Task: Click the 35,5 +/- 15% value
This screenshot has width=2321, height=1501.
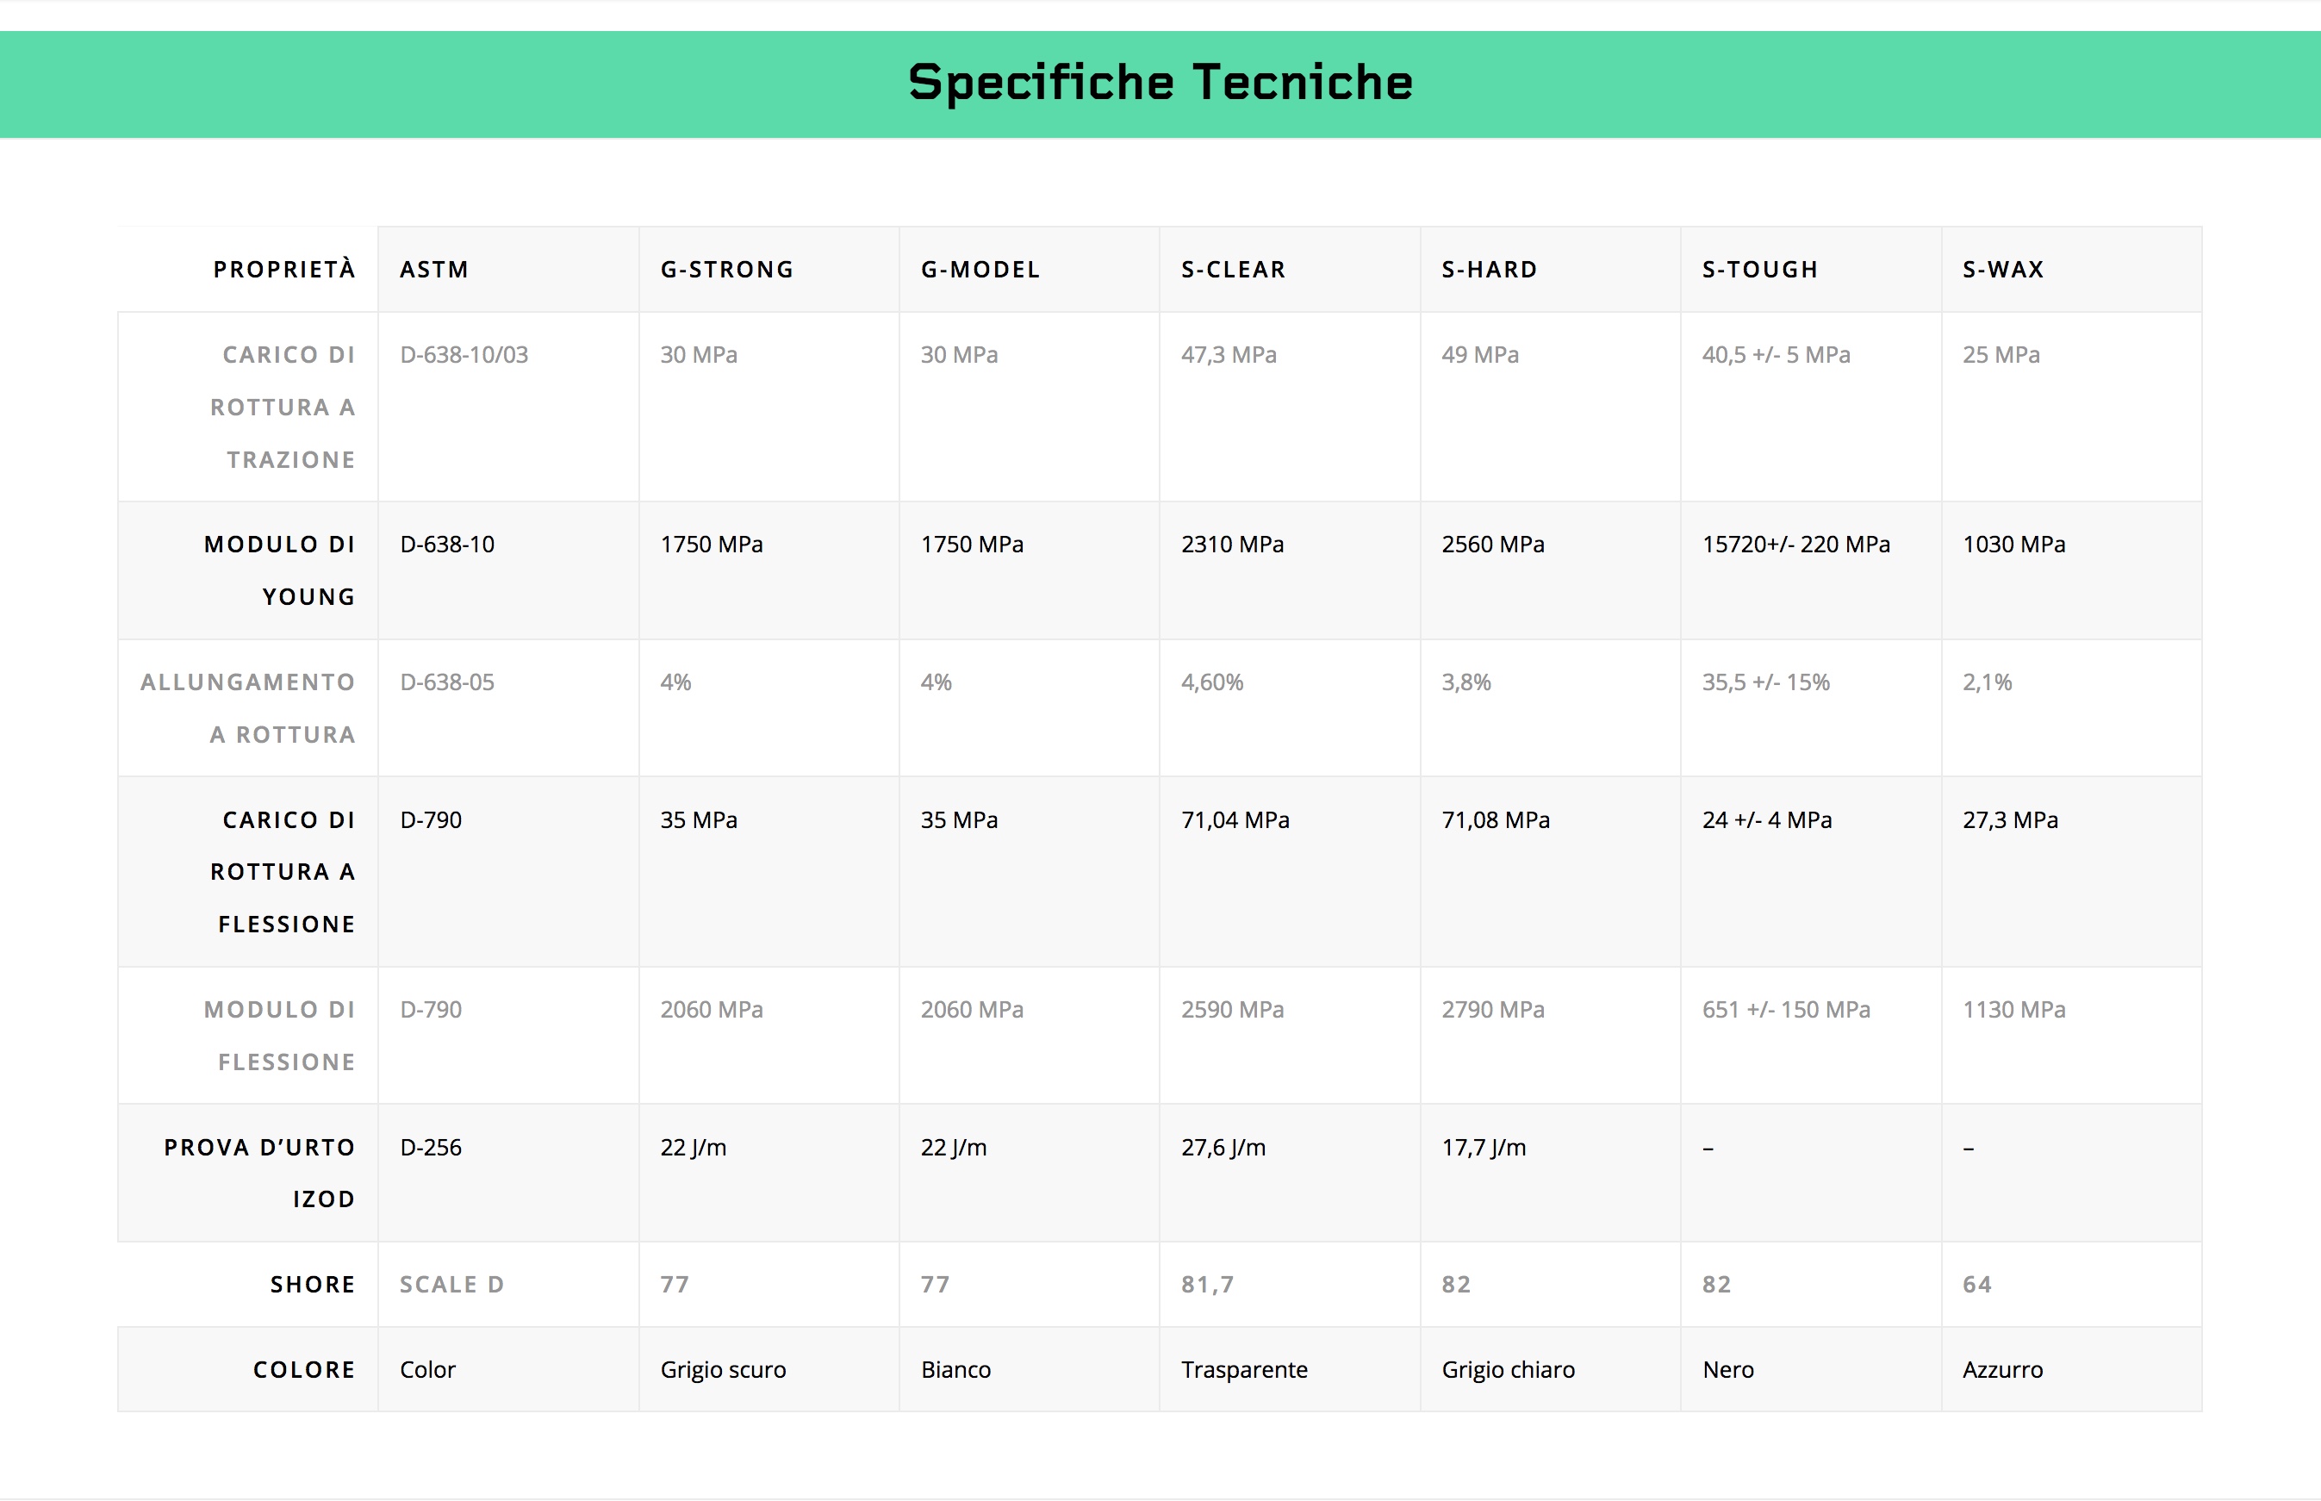Action: click(x=1765, y=682)
